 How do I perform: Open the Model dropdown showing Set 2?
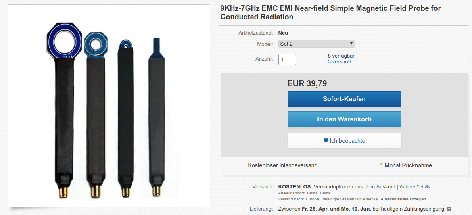click(x=316, y=44)
